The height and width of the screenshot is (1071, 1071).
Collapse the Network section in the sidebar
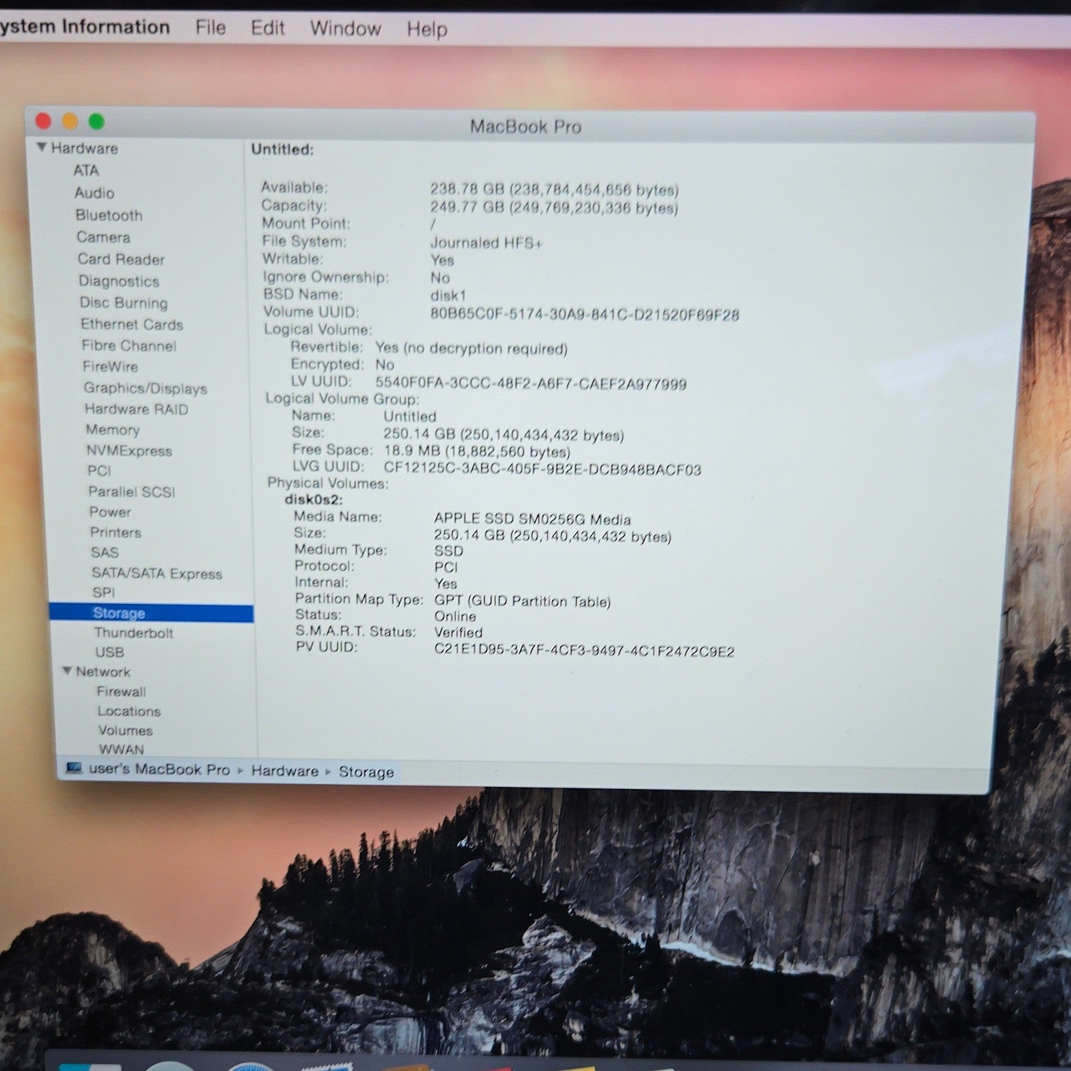tap(67, 671)
